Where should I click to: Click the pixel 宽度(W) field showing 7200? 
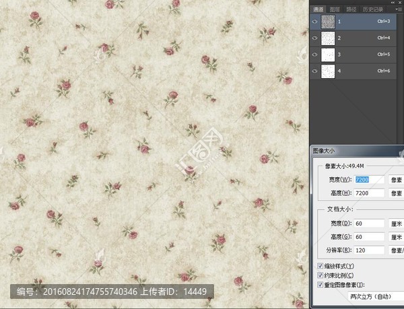(x=369, y=180)
